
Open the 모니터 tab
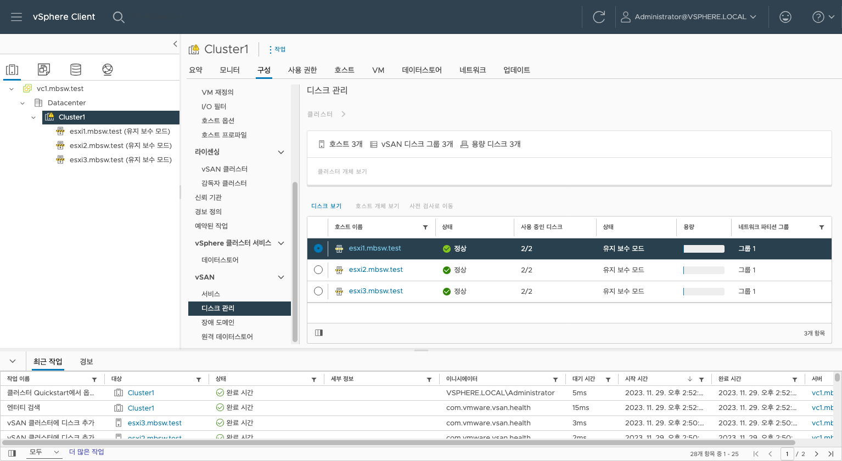pyautogui.click(x=229, y=70)
